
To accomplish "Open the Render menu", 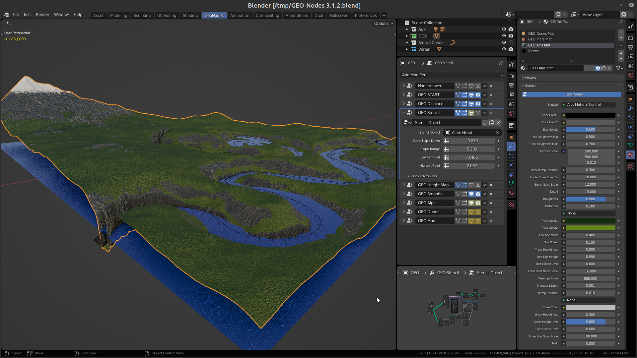I will (x=42, y=15).
